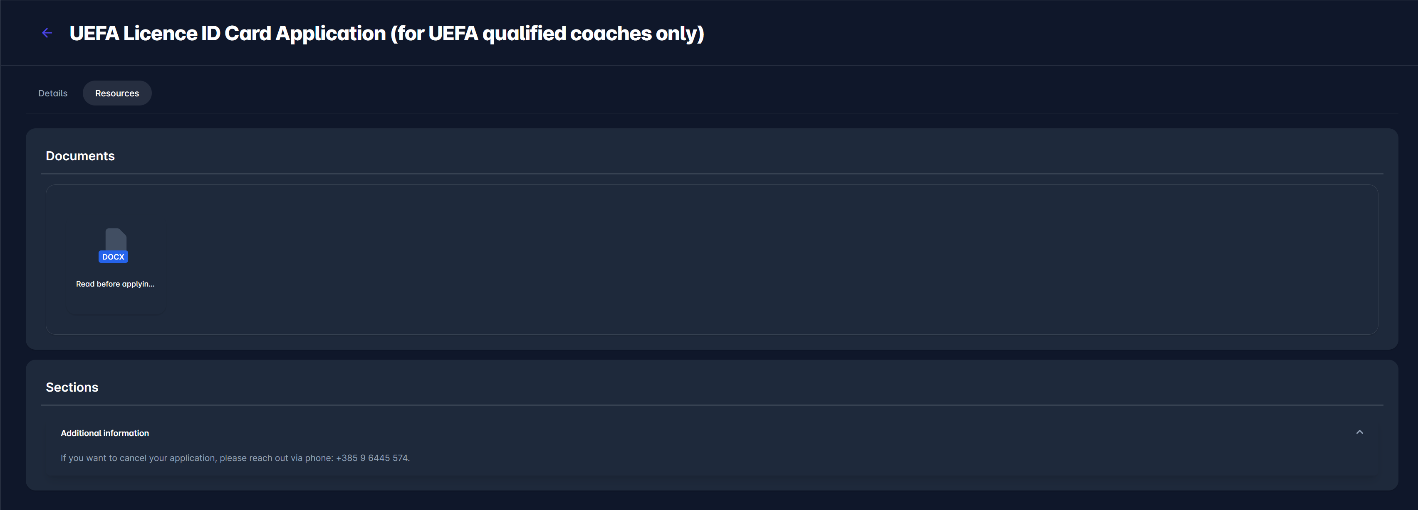Click the Sections heading
This screenshot has height=510, width=1418.
point(72,387)
